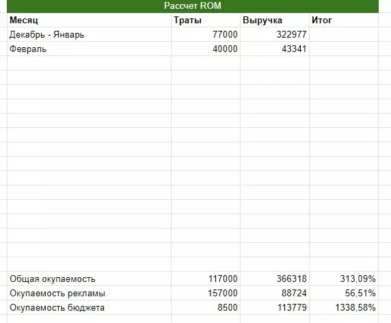Select the cell with value 40000
Screen dimensions: 391x323
[x=206, y=49]
